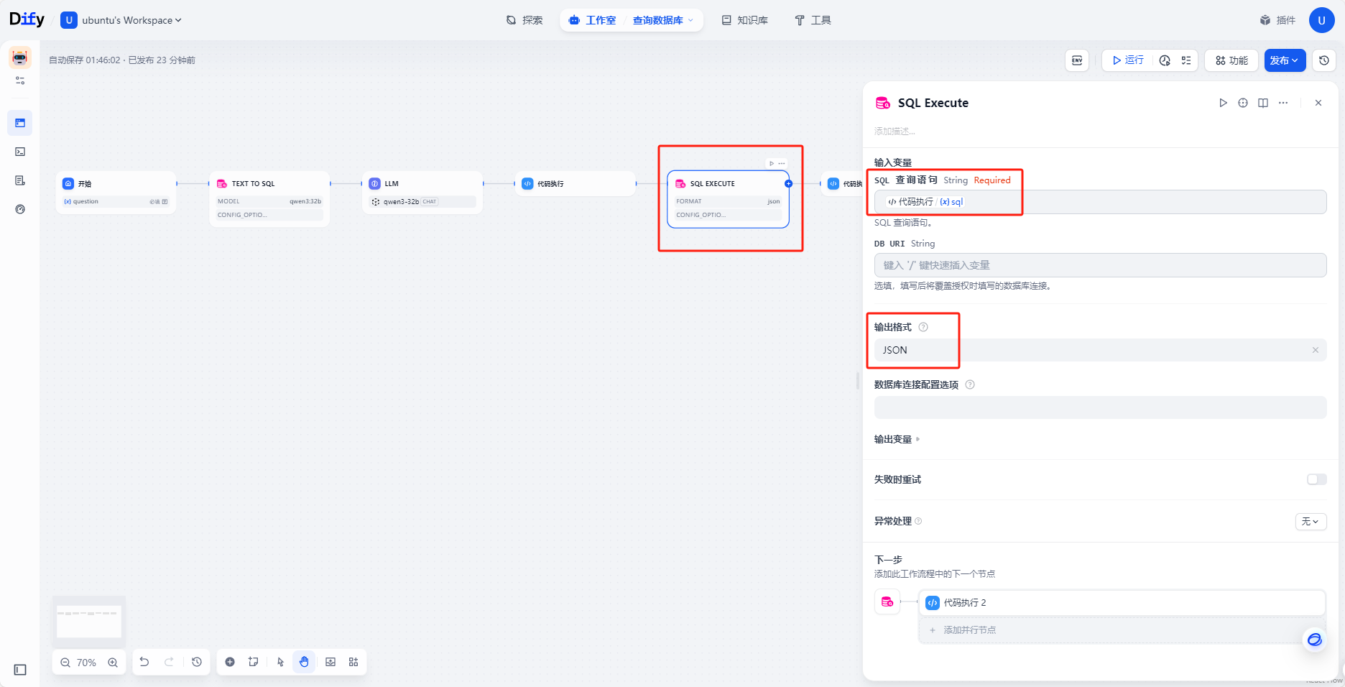This screenshot has width=1345, height=687.
Task: Open the user avatar U menu
Action: point(1321,20)
